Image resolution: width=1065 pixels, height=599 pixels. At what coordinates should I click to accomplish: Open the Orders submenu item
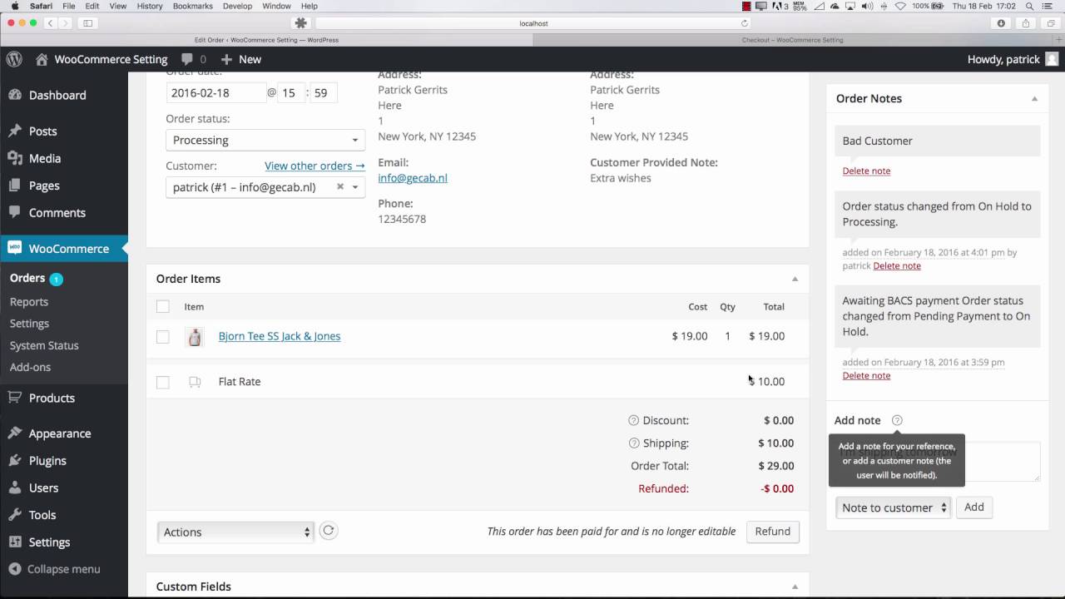(x=27, y=278)
